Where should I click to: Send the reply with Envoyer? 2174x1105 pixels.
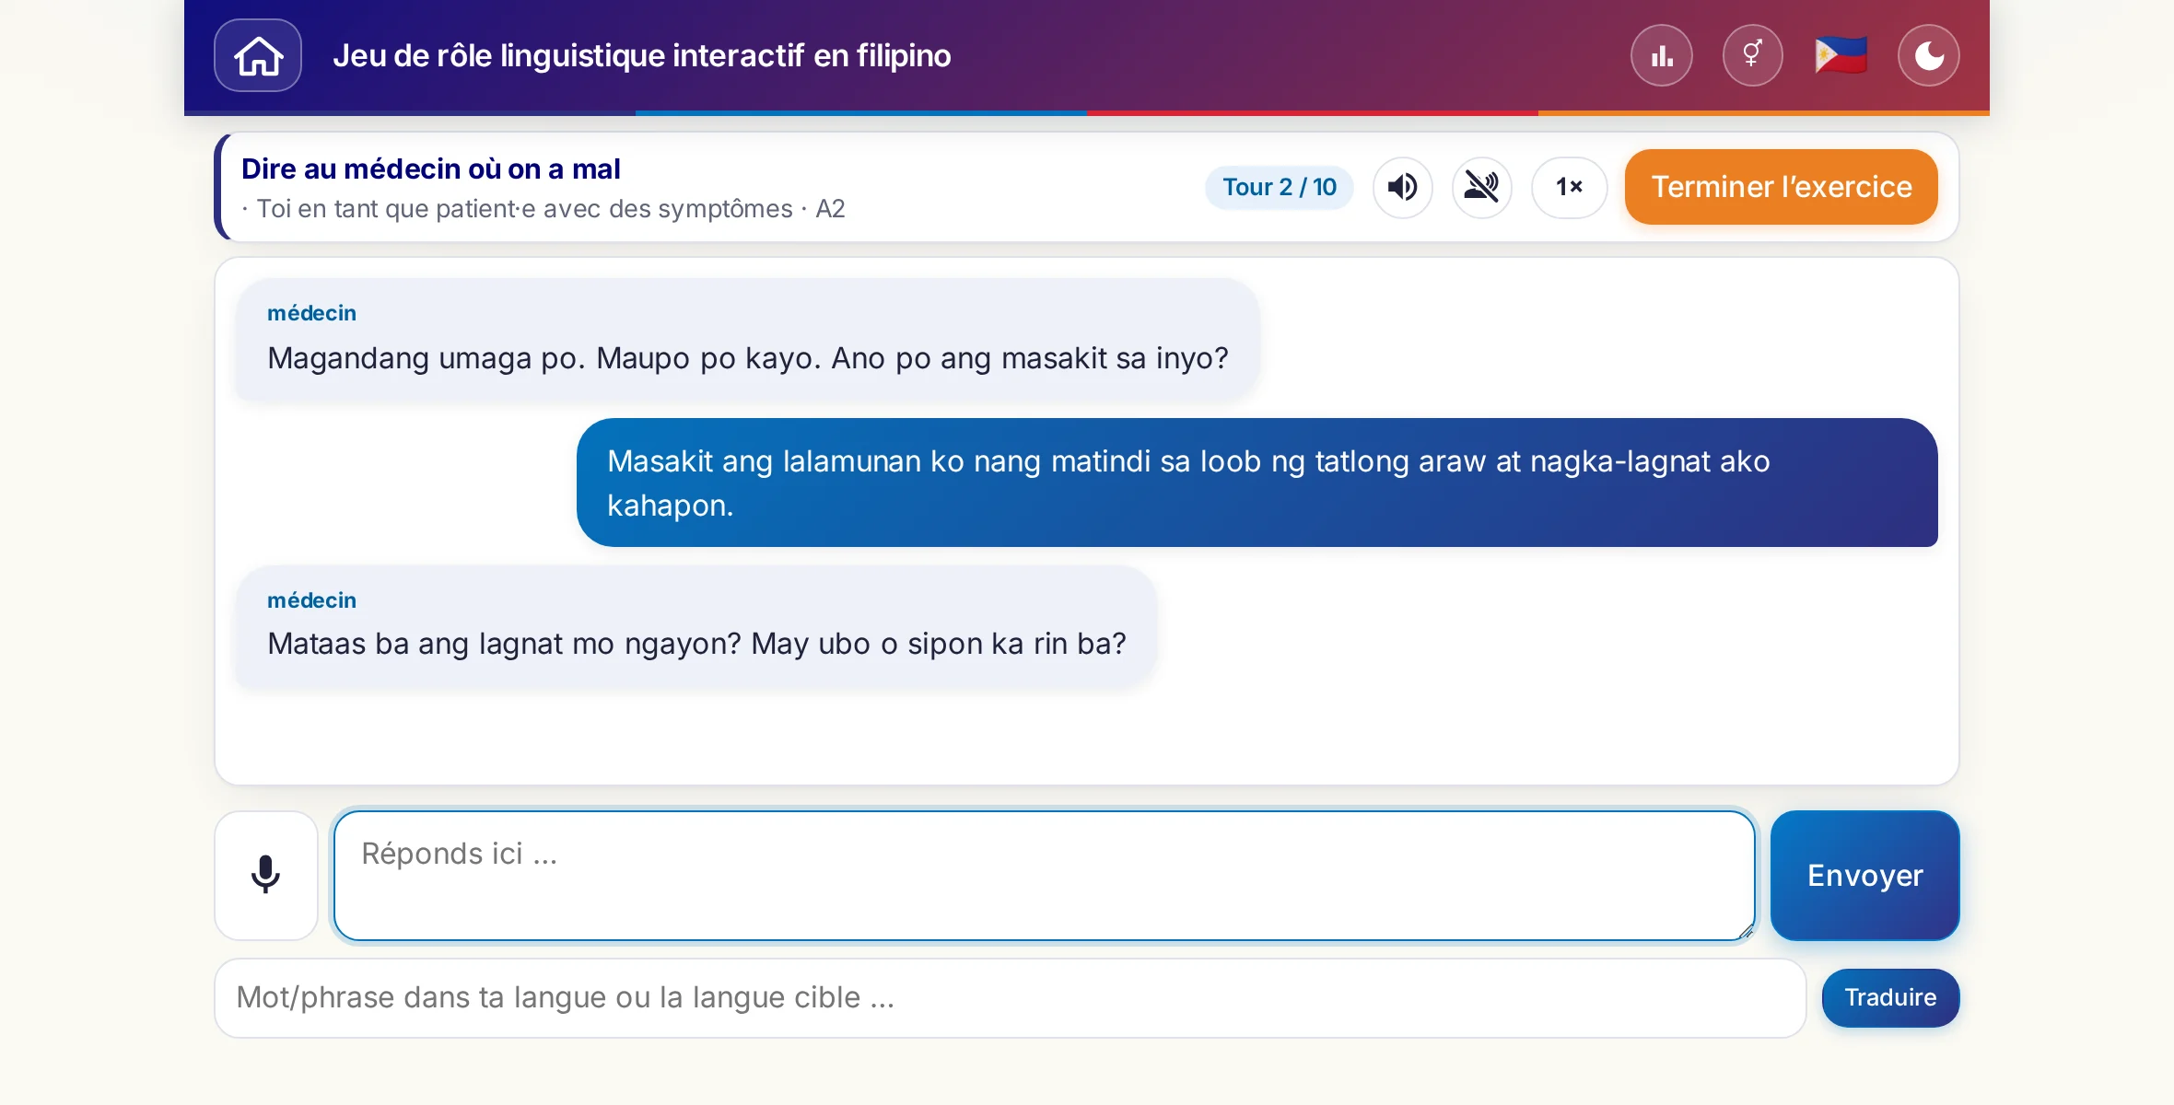pyautogui.click(x=1865, y=875)
